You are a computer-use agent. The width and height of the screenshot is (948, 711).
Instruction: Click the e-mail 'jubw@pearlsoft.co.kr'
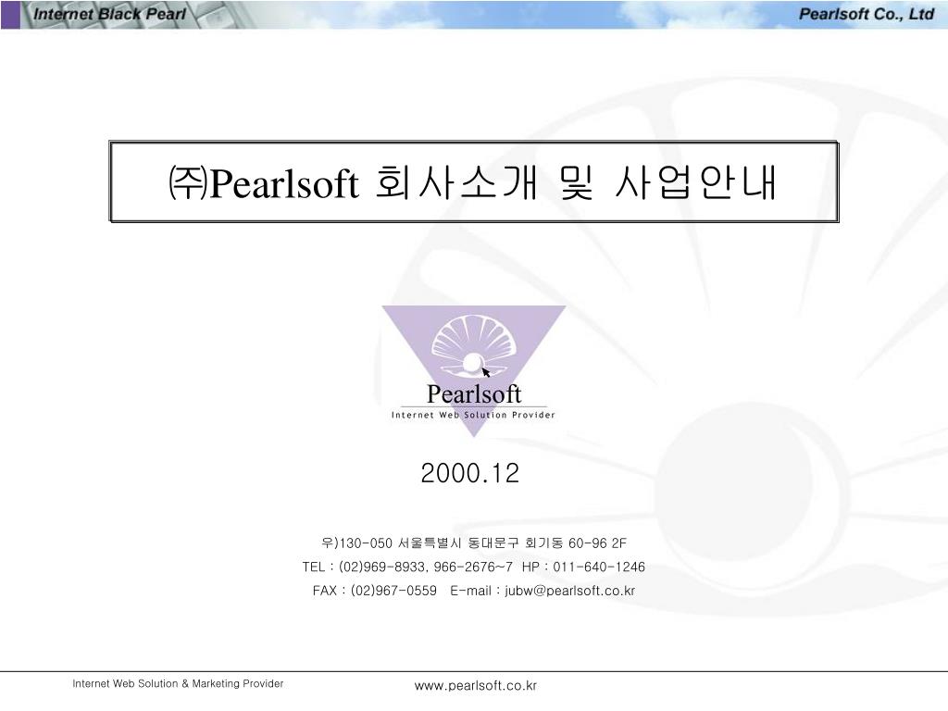click(x=570, y=591)
